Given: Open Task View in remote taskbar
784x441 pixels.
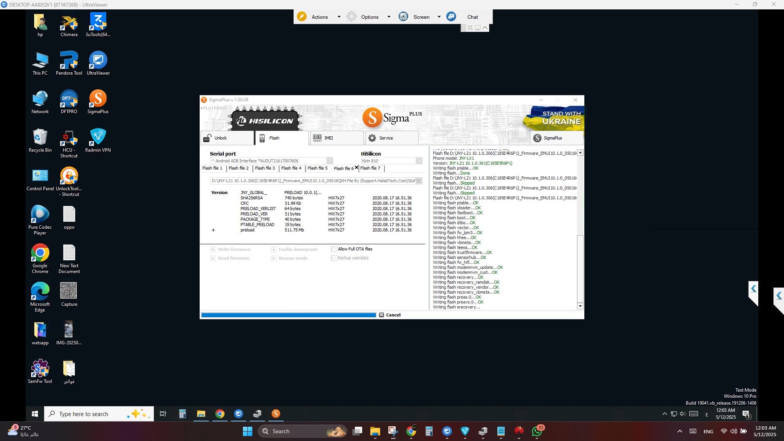Looking at the screenshot, I should click(163, 414).
